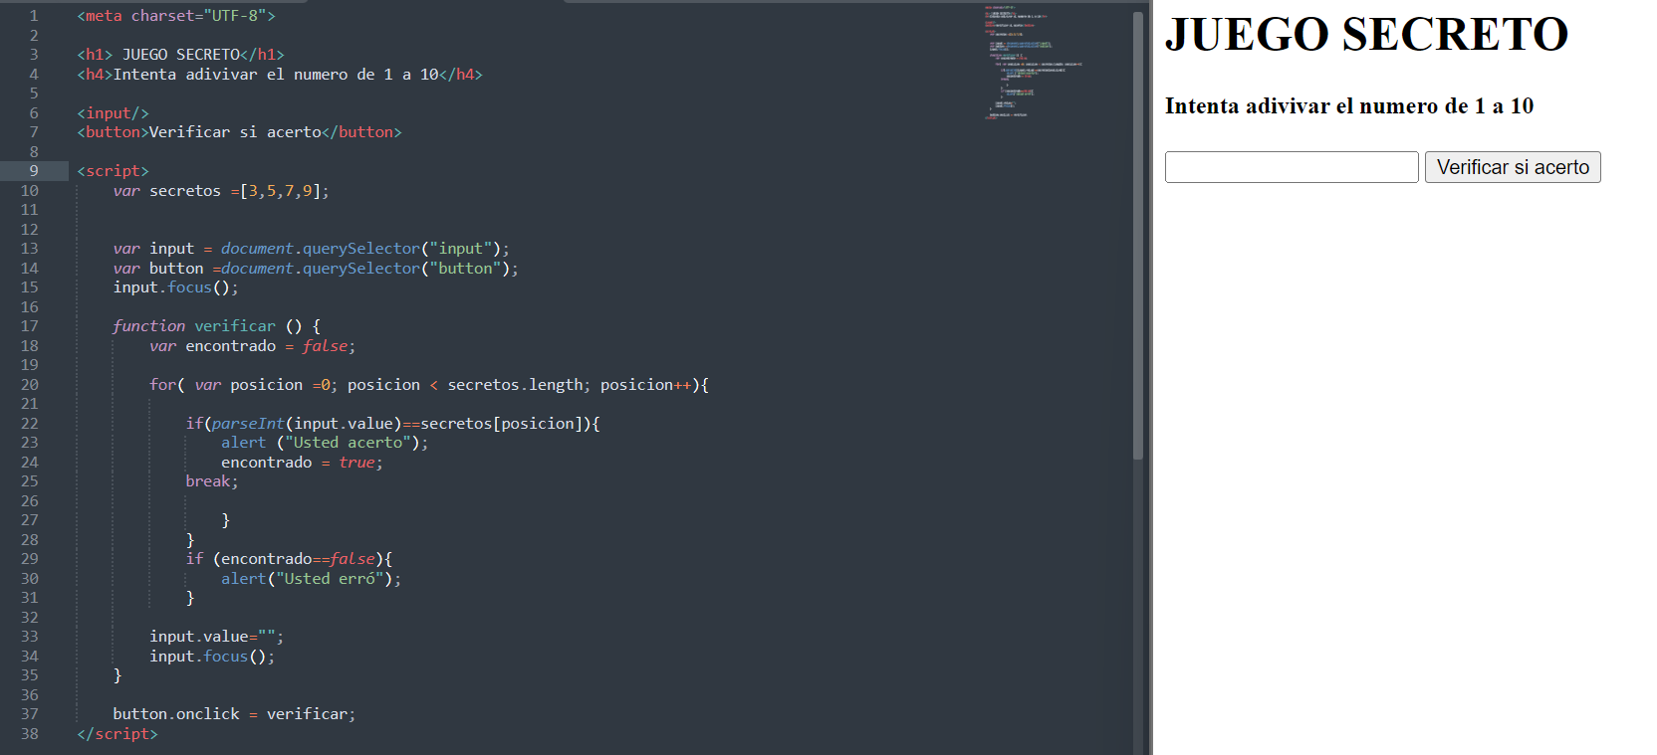The height and width of the screenshot is (755, 1657).
Task: Click the <button> "Verificar si acerto" code line
Action: coord(239,132)
